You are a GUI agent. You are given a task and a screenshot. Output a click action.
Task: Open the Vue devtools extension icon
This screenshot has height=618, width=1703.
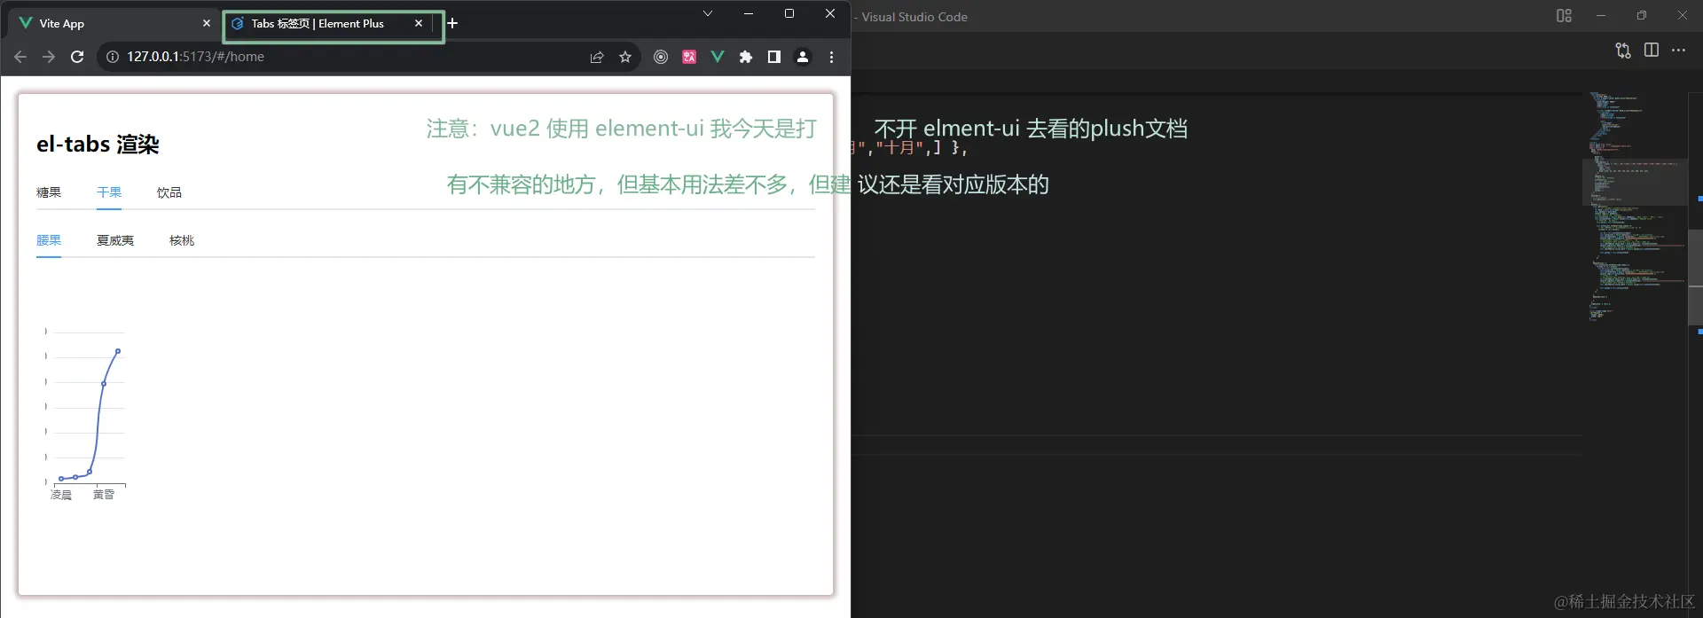pyautogui.click(x=718, y=57)
